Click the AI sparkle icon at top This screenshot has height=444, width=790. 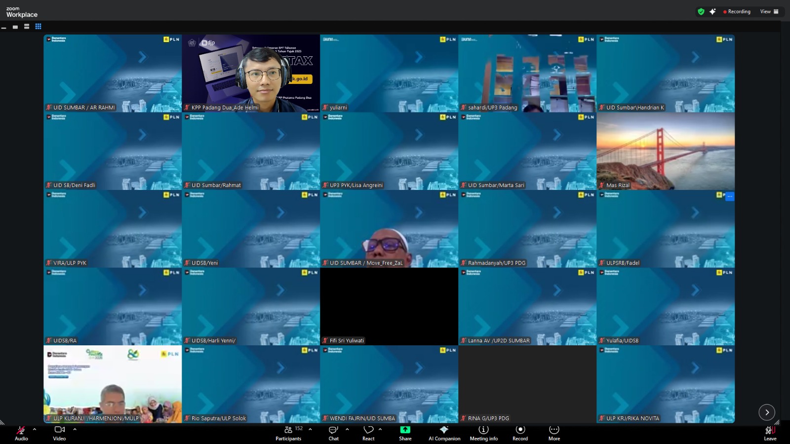pyautogui.click(x=712, y=11)
